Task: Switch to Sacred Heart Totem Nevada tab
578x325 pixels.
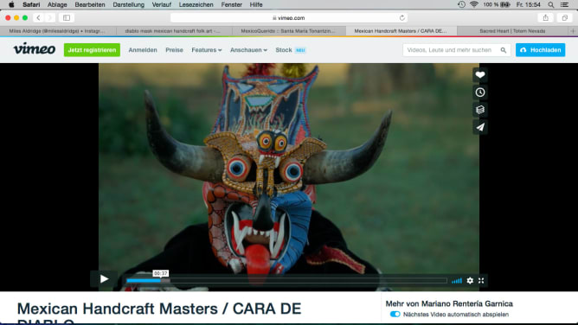Action: [x=512, y=31]
